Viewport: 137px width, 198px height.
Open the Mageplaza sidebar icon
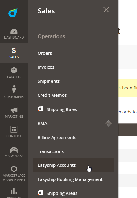[x=14, y=150]
